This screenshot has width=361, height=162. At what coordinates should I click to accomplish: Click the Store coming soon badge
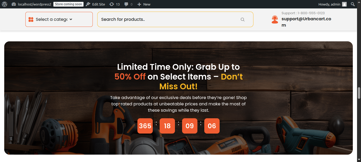coord(68,4)
